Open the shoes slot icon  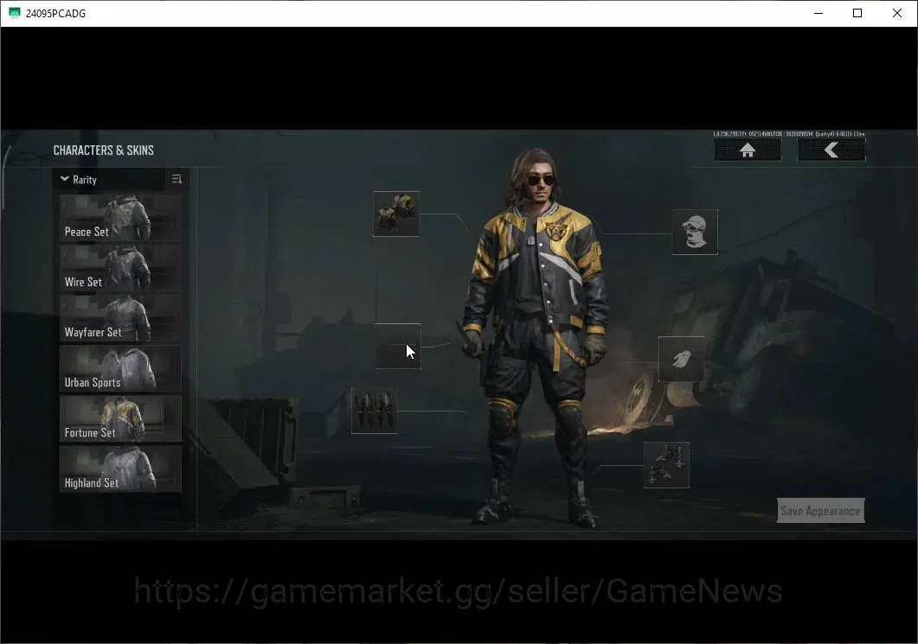[x=666, y=465]
